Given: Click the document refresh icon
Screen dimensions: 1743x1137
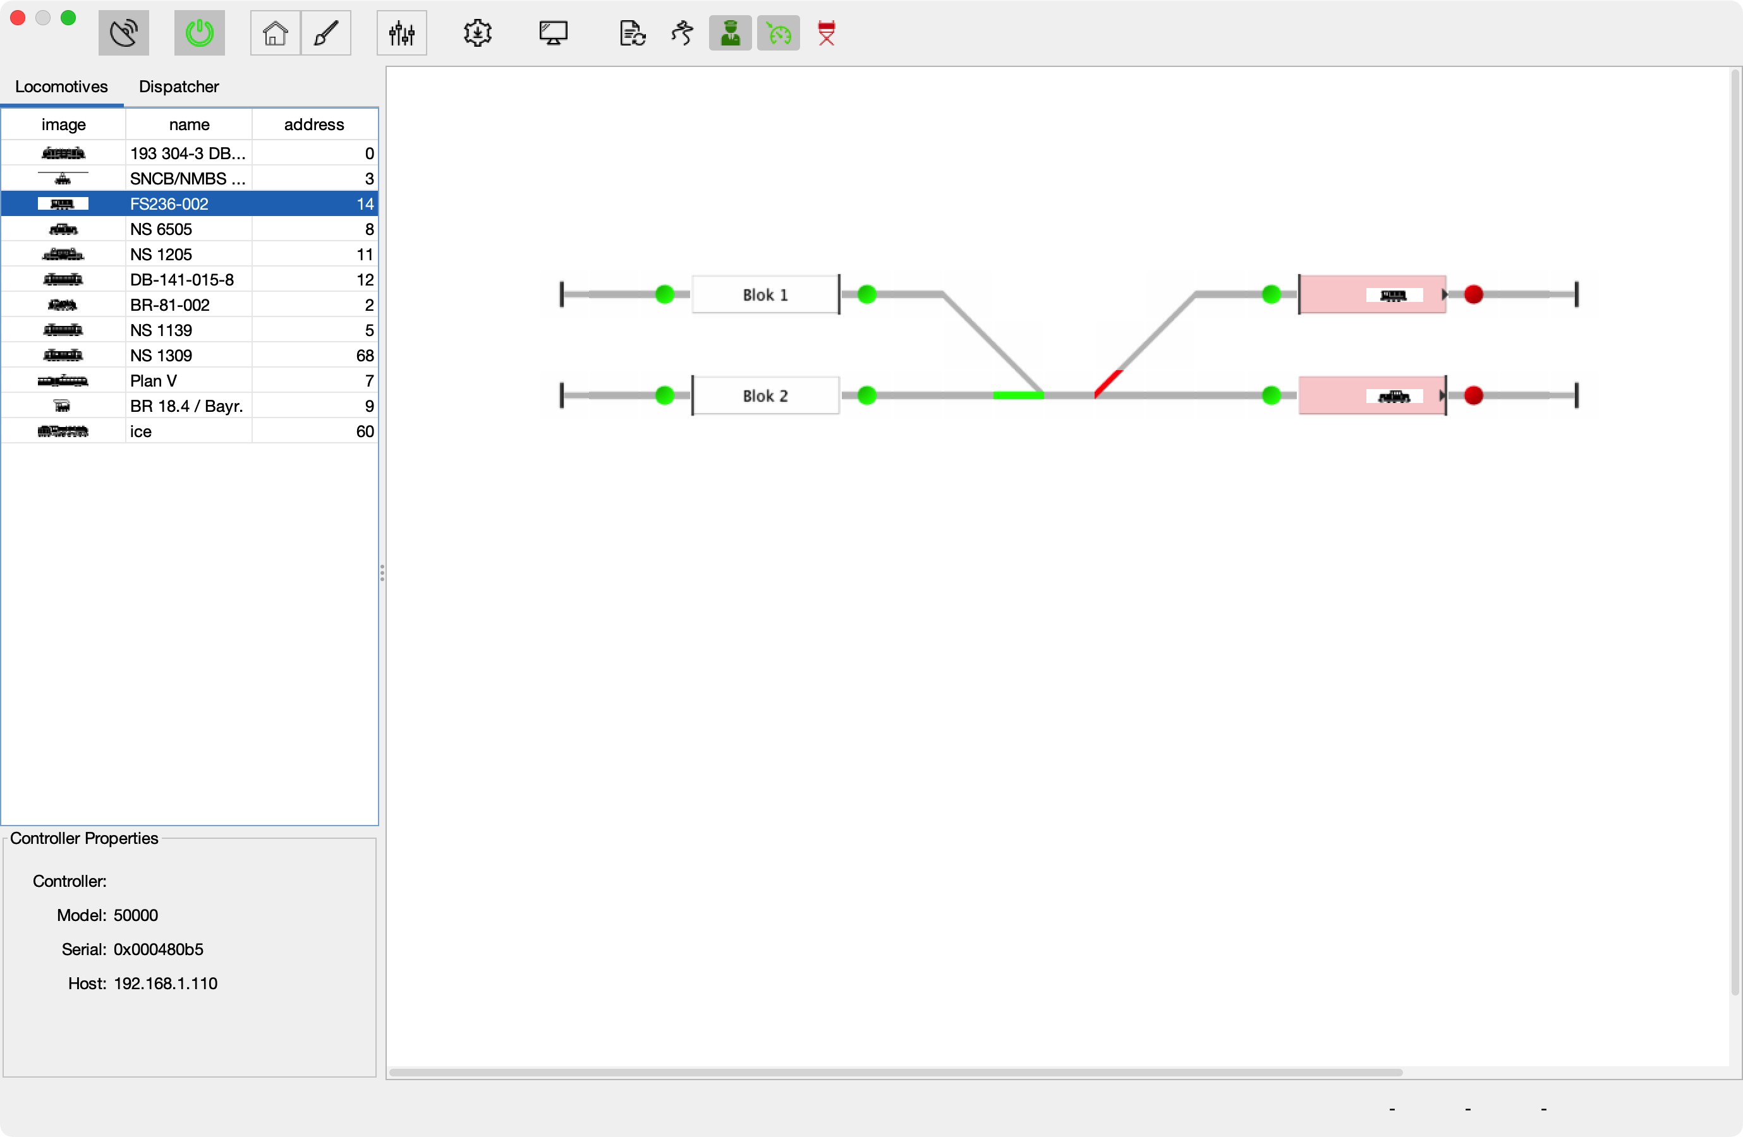Looking at the screenshot, I should tap(632, 33).
